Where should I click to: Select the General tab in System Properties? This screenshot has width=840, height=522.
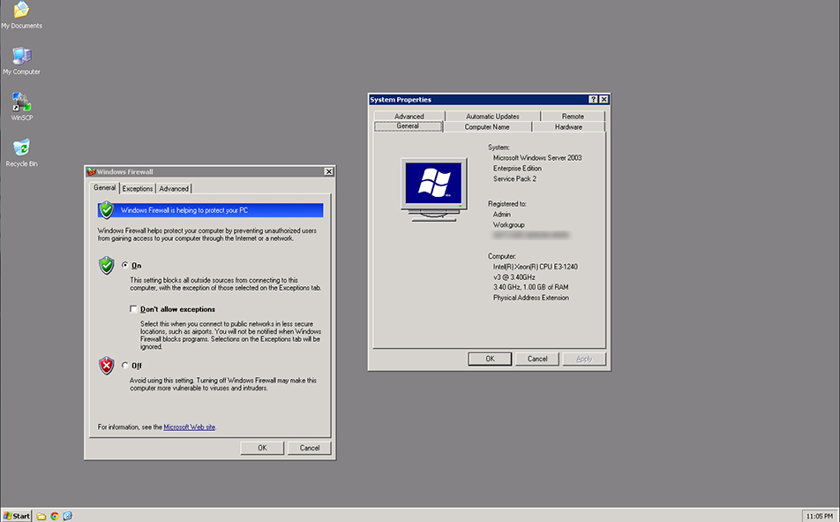pyautogui.click(x=408, y=126)
